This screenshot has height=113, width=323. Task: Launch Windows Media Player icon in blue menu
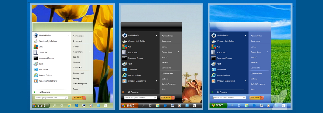click(x=213, y=81)
